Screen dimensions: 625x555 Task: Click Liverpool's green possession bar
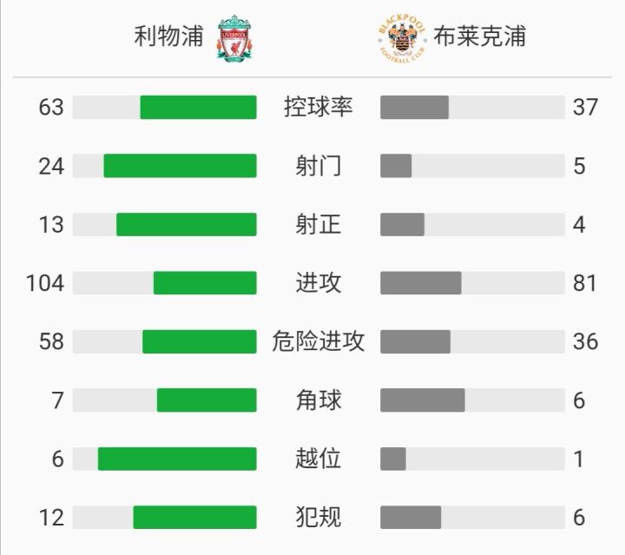(x=198, y=107)
